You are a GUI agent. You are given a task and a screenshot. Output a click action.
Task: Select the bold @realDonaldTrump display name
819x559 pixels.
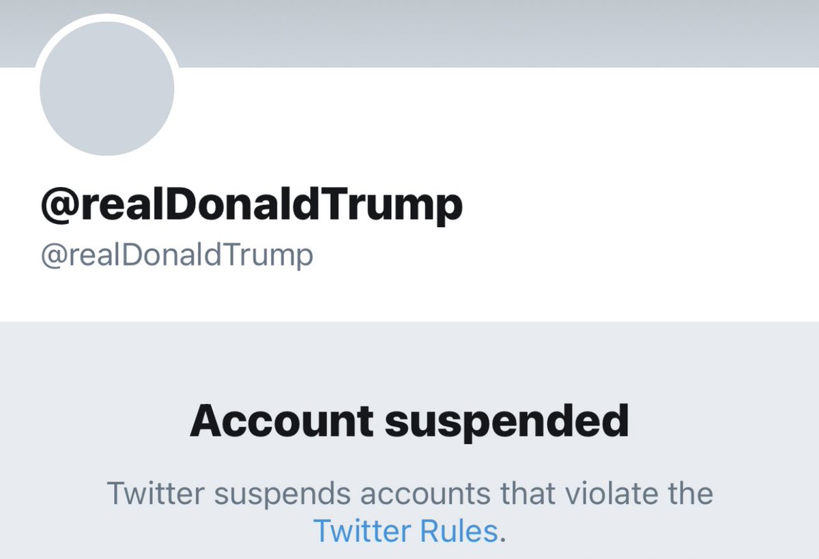pos(252,206)
